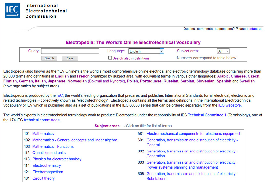Open area 601 Generation, transmission - General
The height and width of the screenshot is (182, 265).
coord(192,143)
